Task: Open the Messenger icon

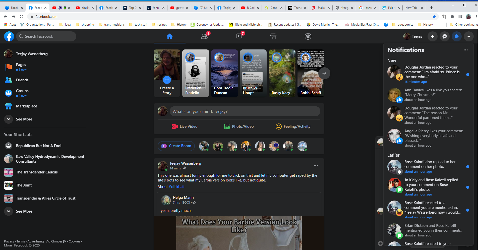Action: 445,36
